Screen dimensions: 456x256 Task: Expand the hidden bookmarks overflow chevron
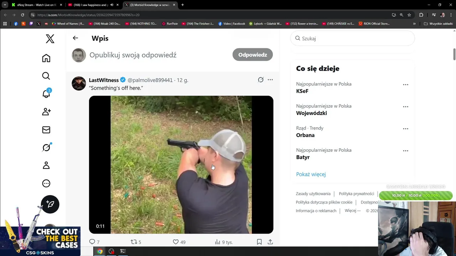coord(414,24)
